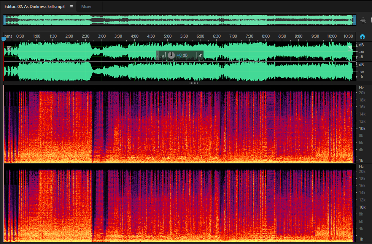Open the Editor panel menu icon
372x244 pixels.
click(72, 6)
